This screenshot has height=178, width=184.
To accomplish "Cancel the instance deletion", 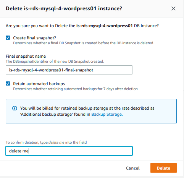I will [133, 168].
